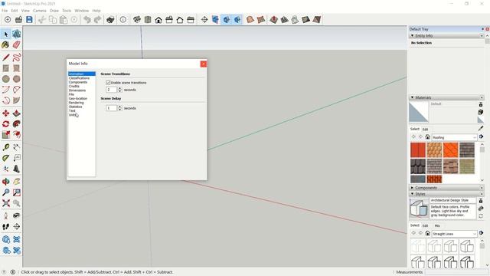Open the File menu

point(5,11)
